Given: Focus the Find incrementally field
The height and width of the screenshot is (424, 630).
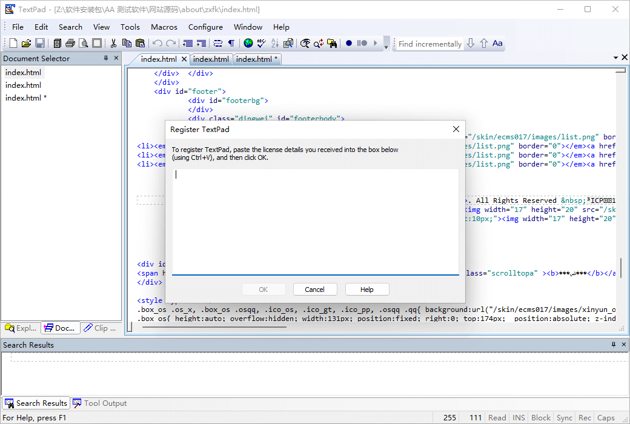Looking at the screenshot, I should point(430,44).
